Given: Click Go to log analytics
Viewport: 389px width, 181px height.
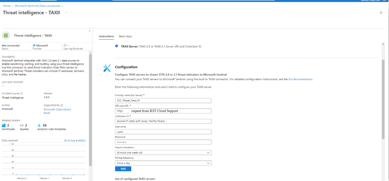Looking at the screenshot, I should tap(75, 140).
